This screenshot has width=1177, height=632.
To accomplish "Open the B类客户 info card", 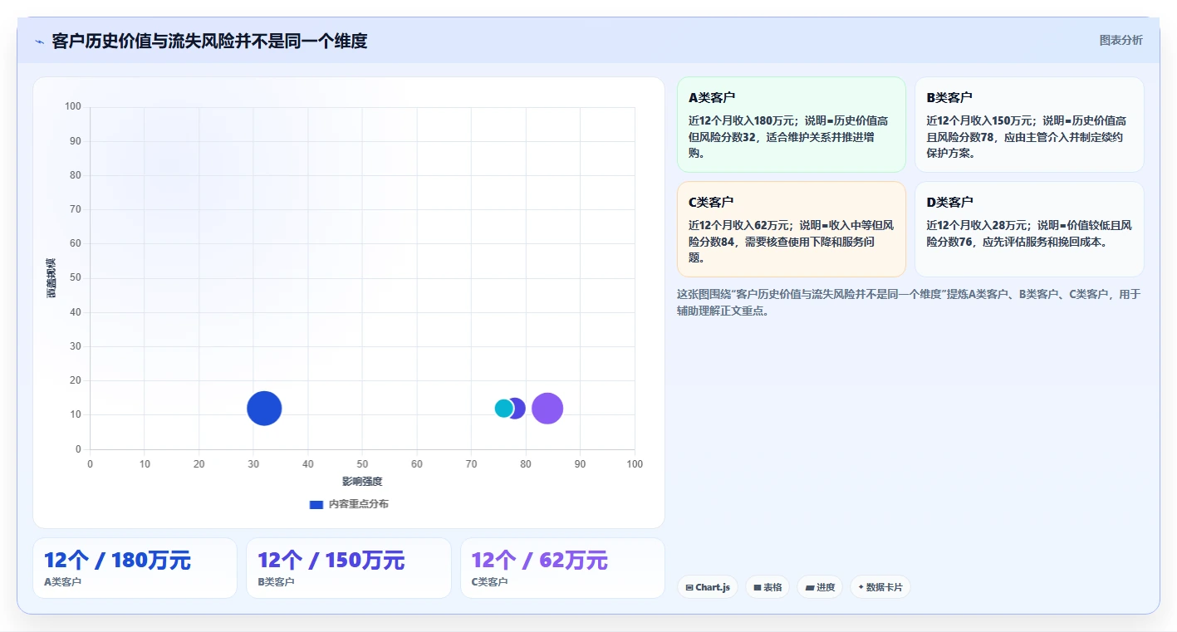I will point(1029,125).
